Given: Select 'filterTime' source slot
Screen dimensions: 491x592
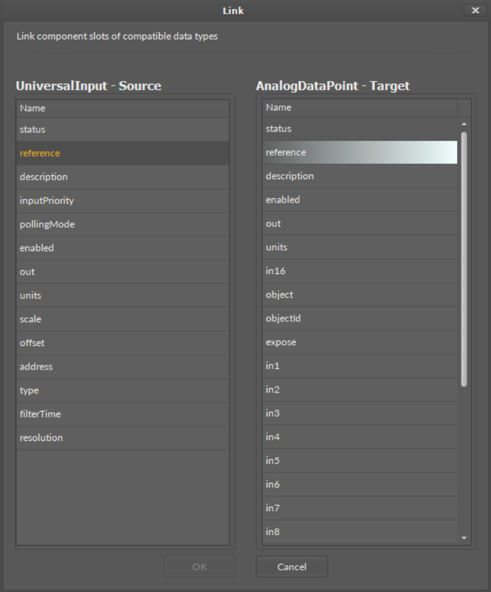Looking at the screenshot, I should point(122,414).
